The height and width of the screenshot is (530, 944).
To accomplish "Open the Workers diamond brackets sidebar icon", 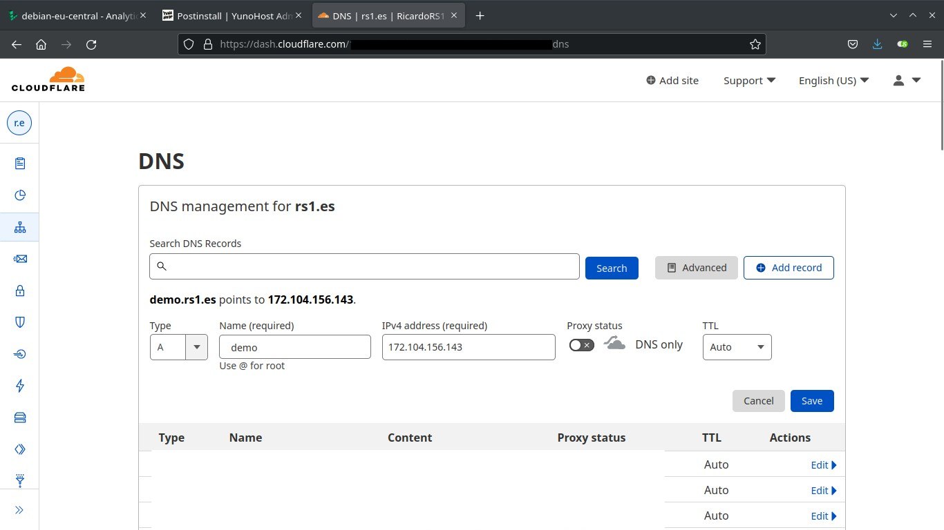I will [19, 449].
